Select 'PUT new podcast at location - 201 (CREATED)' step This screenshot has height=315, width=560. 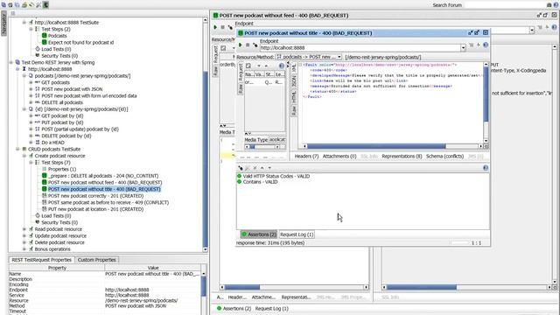click(x=95, y=209)
